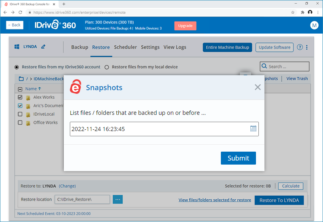Toggle the select-all header checkbox
The height and width of the screenshot is (222, 323).
pyautogui.click(x=20, y=89)
